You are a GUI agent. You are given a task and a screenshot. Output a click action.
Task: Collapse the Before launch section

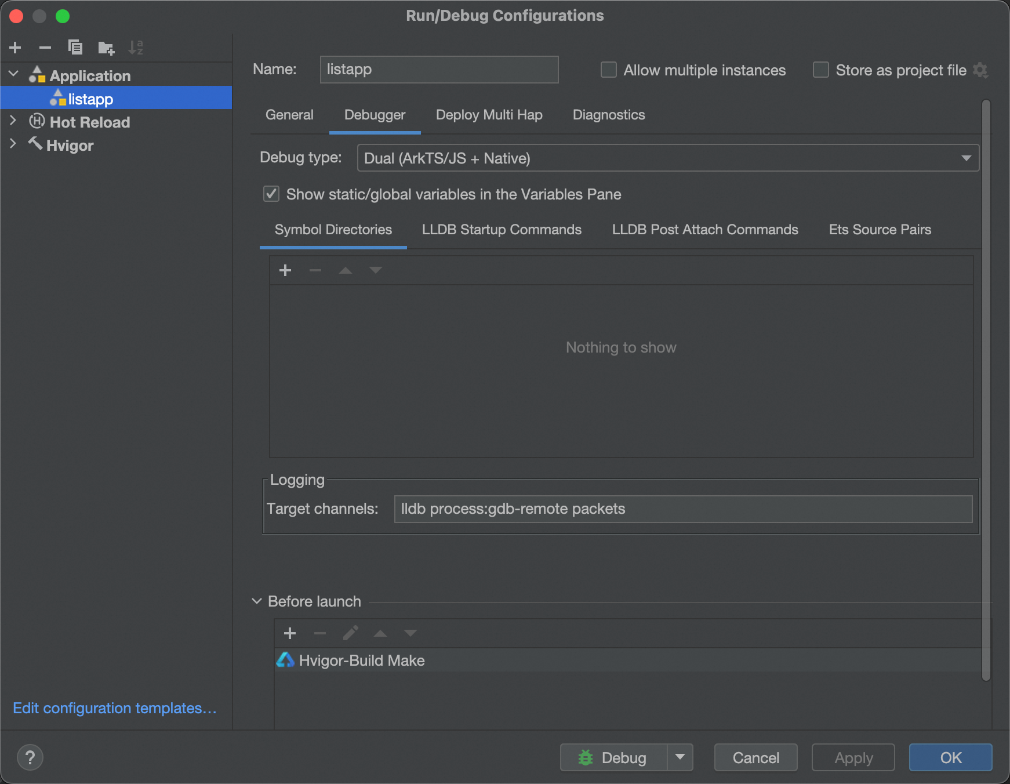257,601
